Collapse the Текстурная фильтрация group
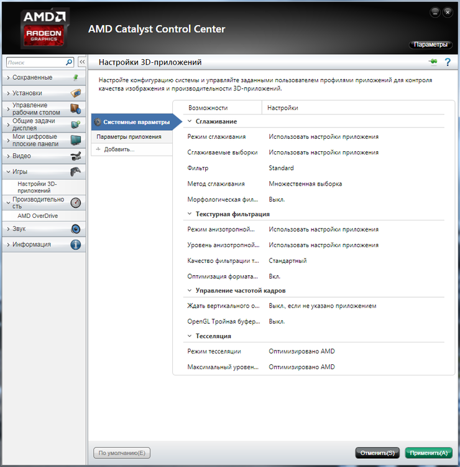 pos(190,214)
